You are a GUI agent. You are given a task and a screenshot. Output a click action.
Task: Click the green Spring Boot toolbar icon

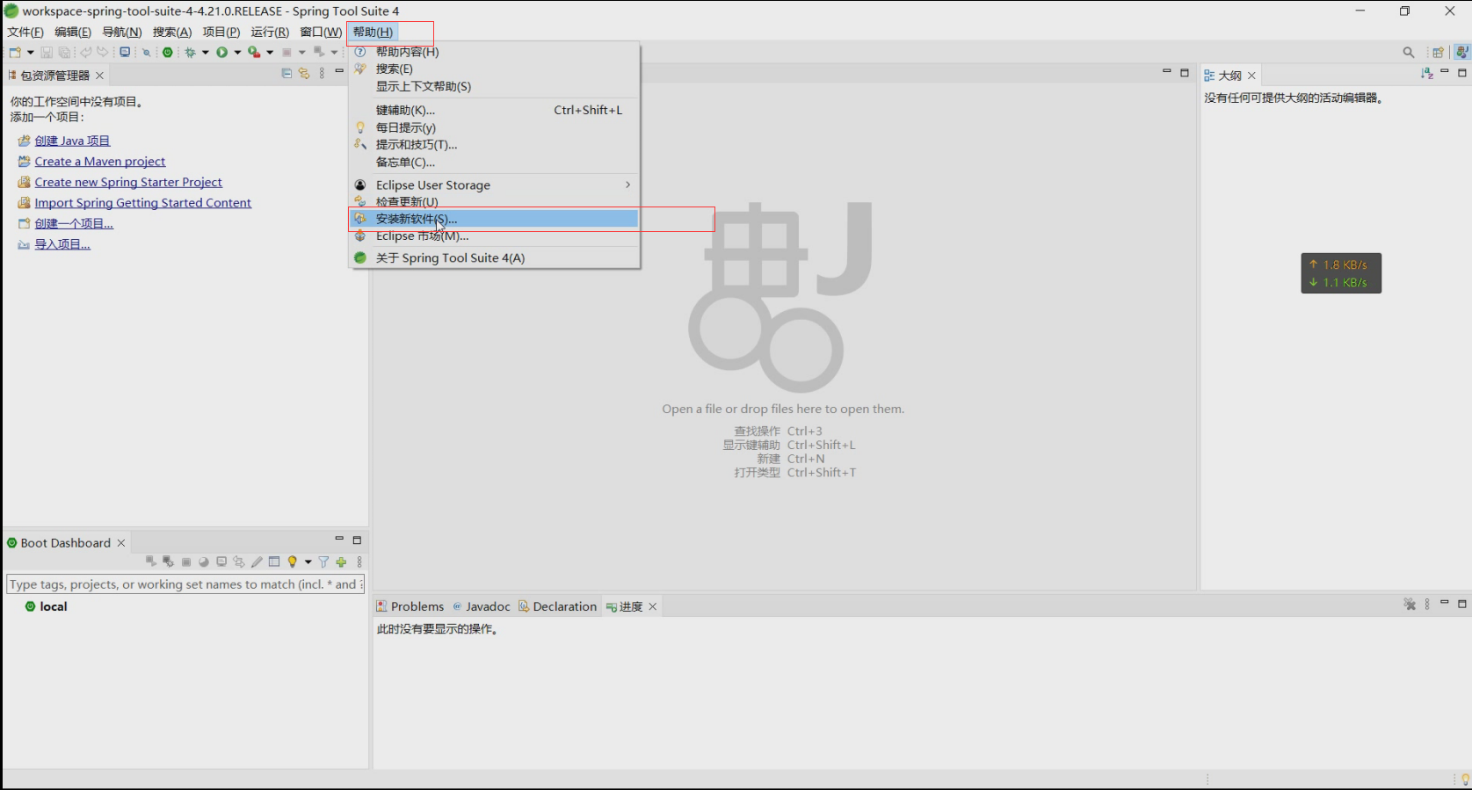pyautogui.click(x=167, y=53)
